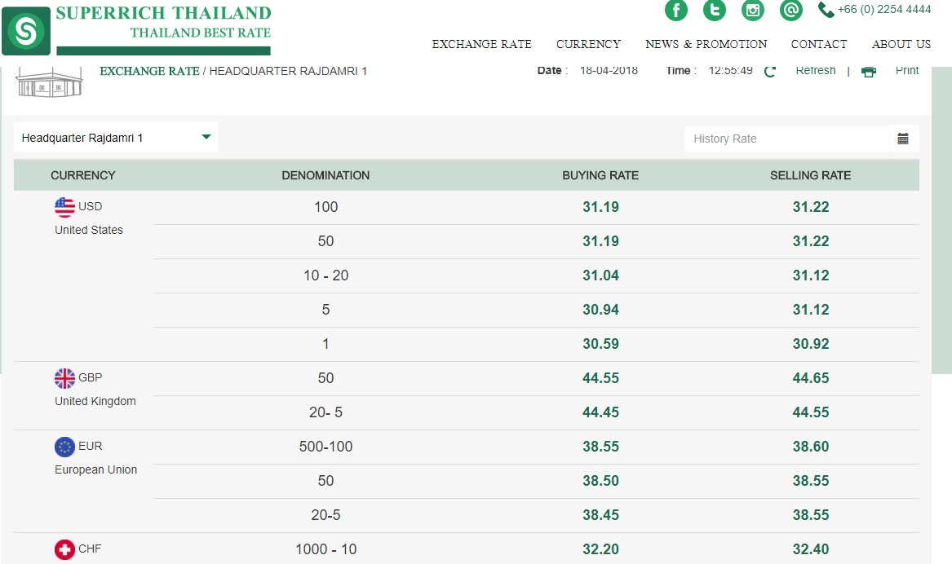The image size is (952, 564).
Task: Click the BUYING RATE column header
Action: [x=600, y=175]
